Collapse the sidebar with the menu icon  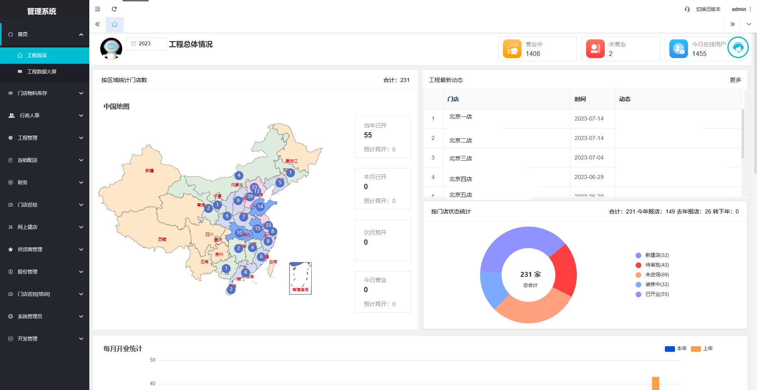pos(97,9)
